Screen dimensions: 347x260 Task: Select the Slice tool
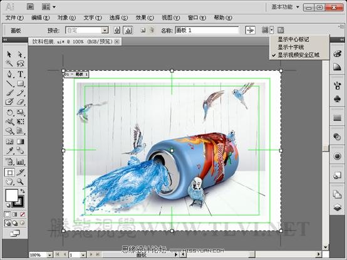point(20,172)
